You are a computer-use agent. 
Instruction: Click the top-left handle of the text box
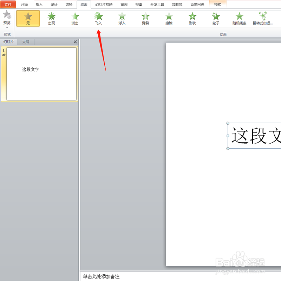pos(228,123)
